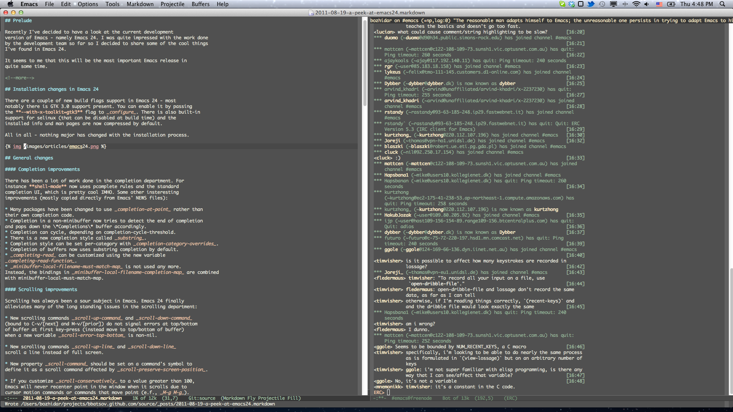The height and width of the screenshot is (412, 733).
Task: Click buffer name in left mode line
Action: 72,398
